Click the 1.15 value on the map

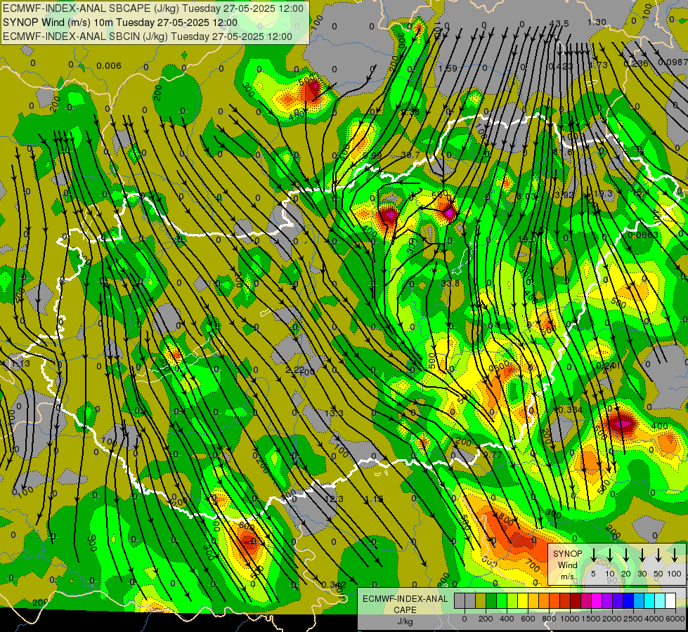tap(375, 499)
